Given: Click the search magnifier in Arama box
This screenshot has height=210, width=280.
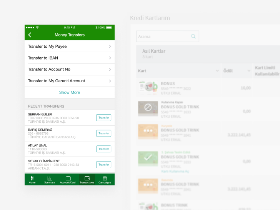Looking at the screenshot, I should pyautogui.click(x=193, y=37).
